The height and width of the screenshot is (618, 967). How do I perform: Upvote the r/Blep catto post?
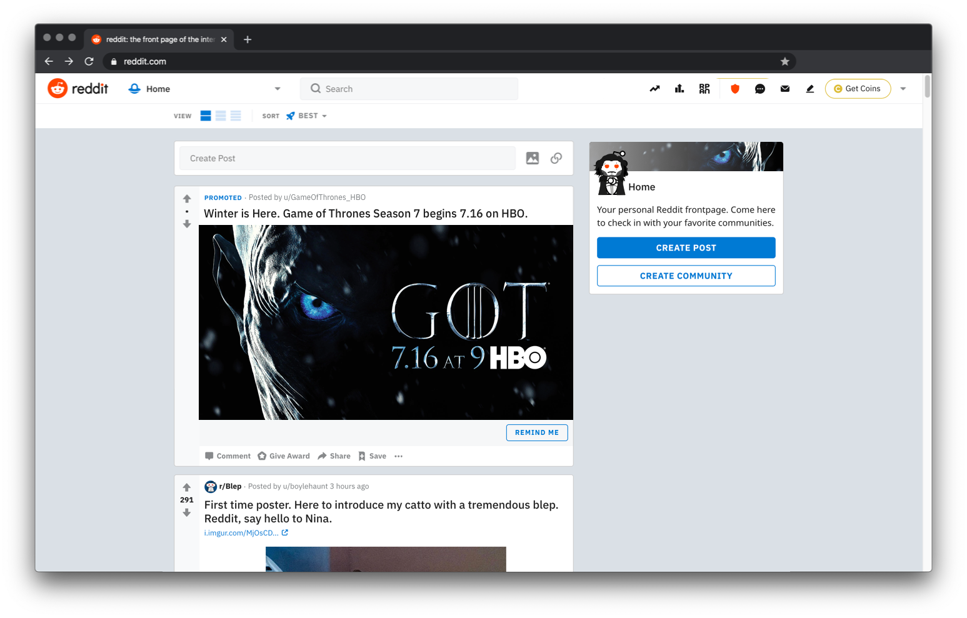point(187,487)
